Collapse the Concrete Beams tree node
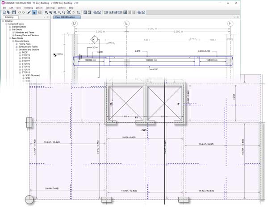The image size is (268, 208). 13,41
